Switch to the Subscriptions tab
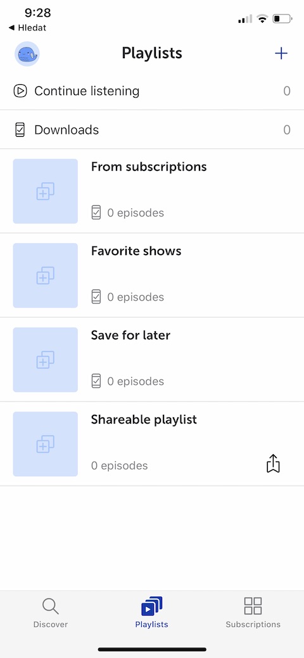The height and width of the screenshot is (658, 304). click(x=253, y=612)
